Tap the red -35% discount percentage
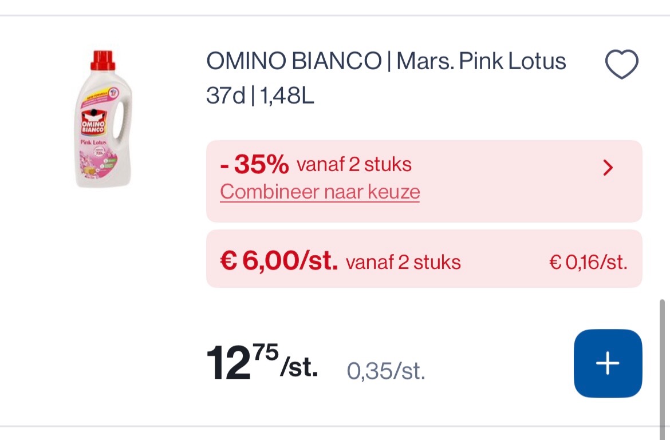 pyautogui.click(x=254, y=164)
